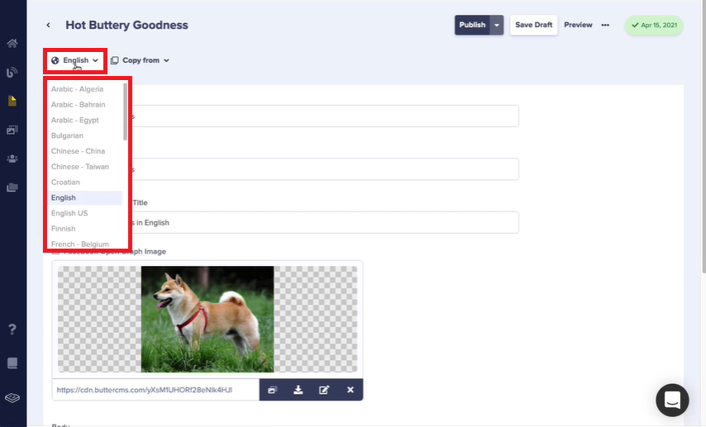Open the Collections folder sidebar icon

tap(12, 187)
